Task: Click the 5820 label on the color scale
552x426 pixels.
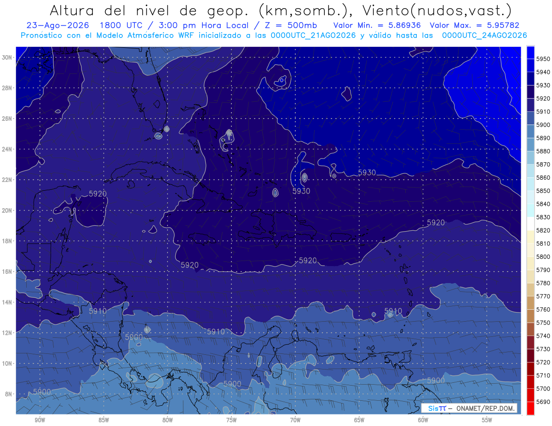Action: coord(543,230)
